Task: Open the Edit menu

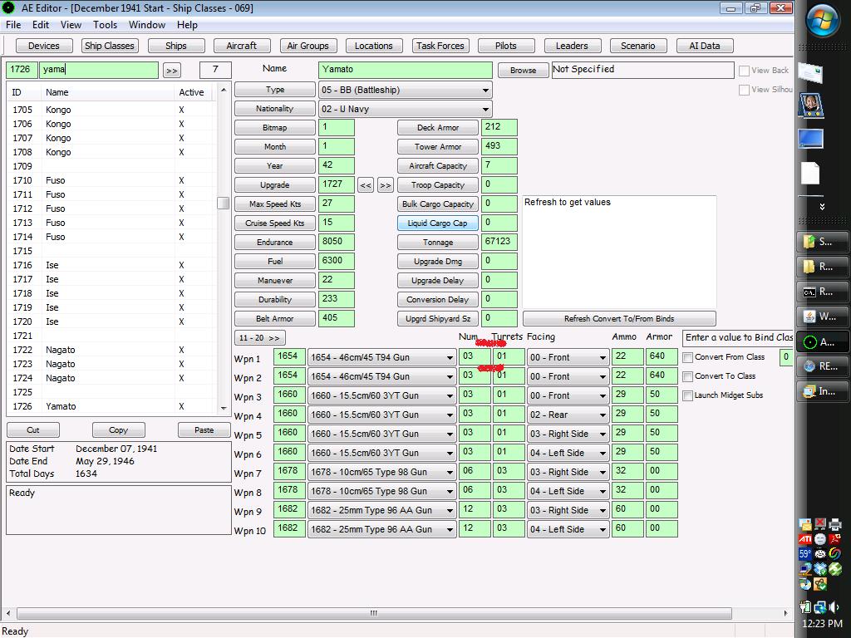Action: click(41, 25)
